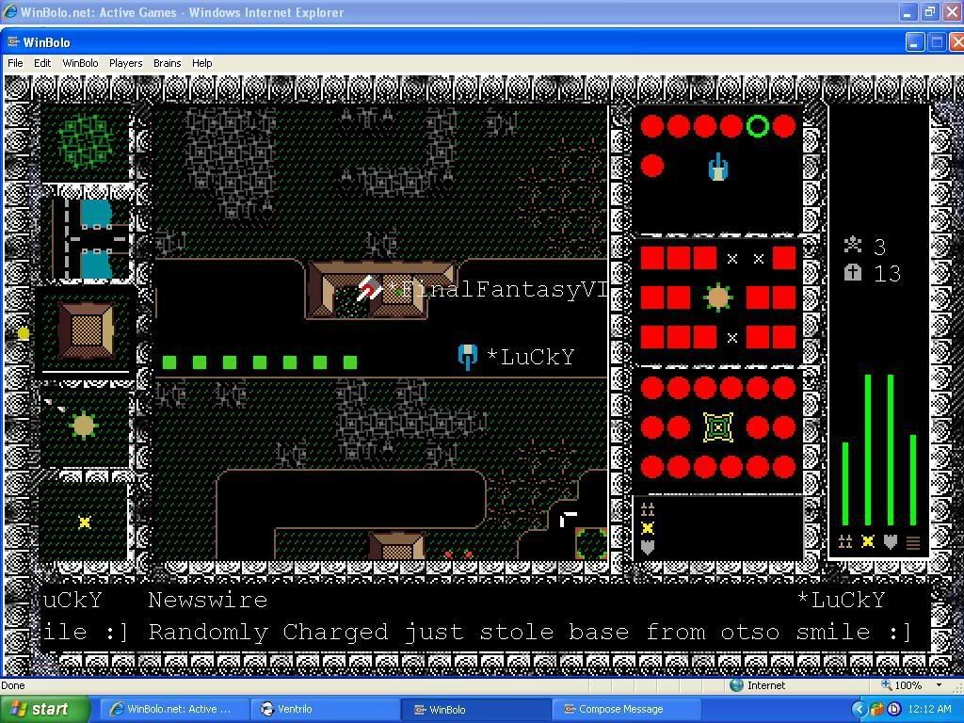Select the wall building tool
This screenshot has height=723, width=964.
pos(86,329)
